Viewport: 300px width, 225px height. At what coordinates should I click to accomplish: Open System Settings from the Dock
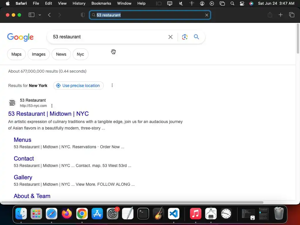click(112, 214)
